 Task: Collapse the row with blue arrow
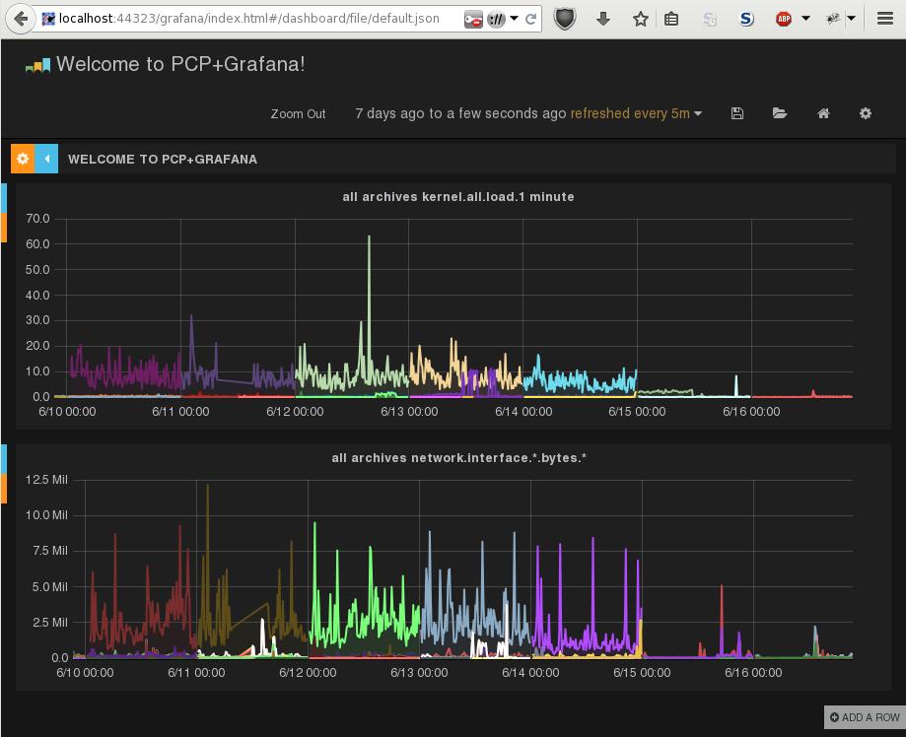tap(46, 159)
